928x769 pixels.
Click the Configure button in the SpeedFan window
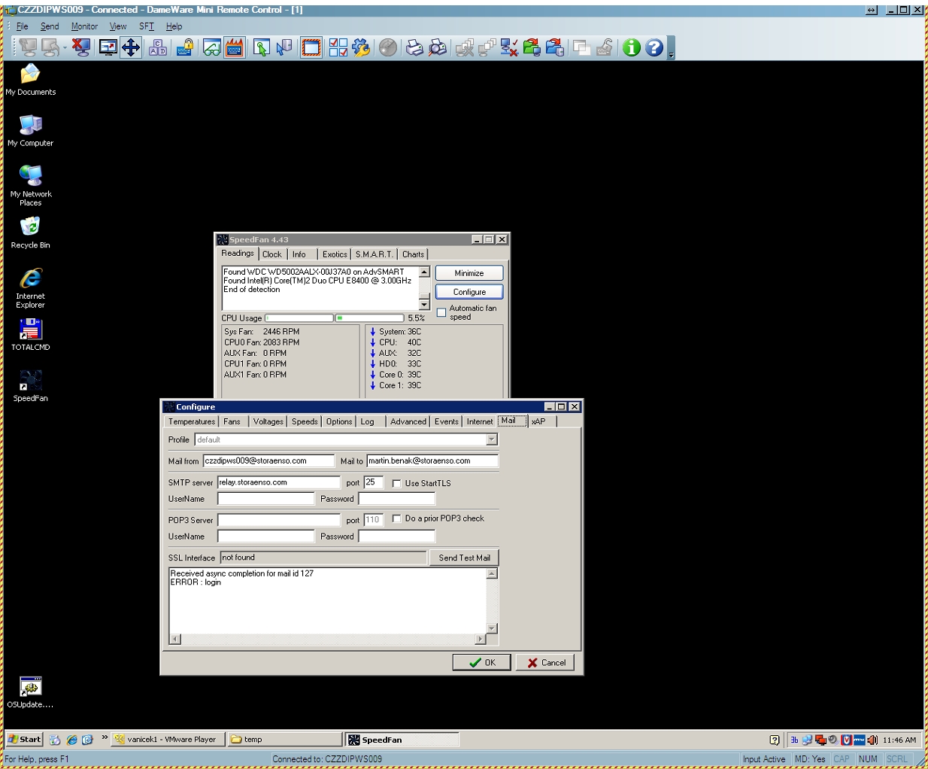469,292
